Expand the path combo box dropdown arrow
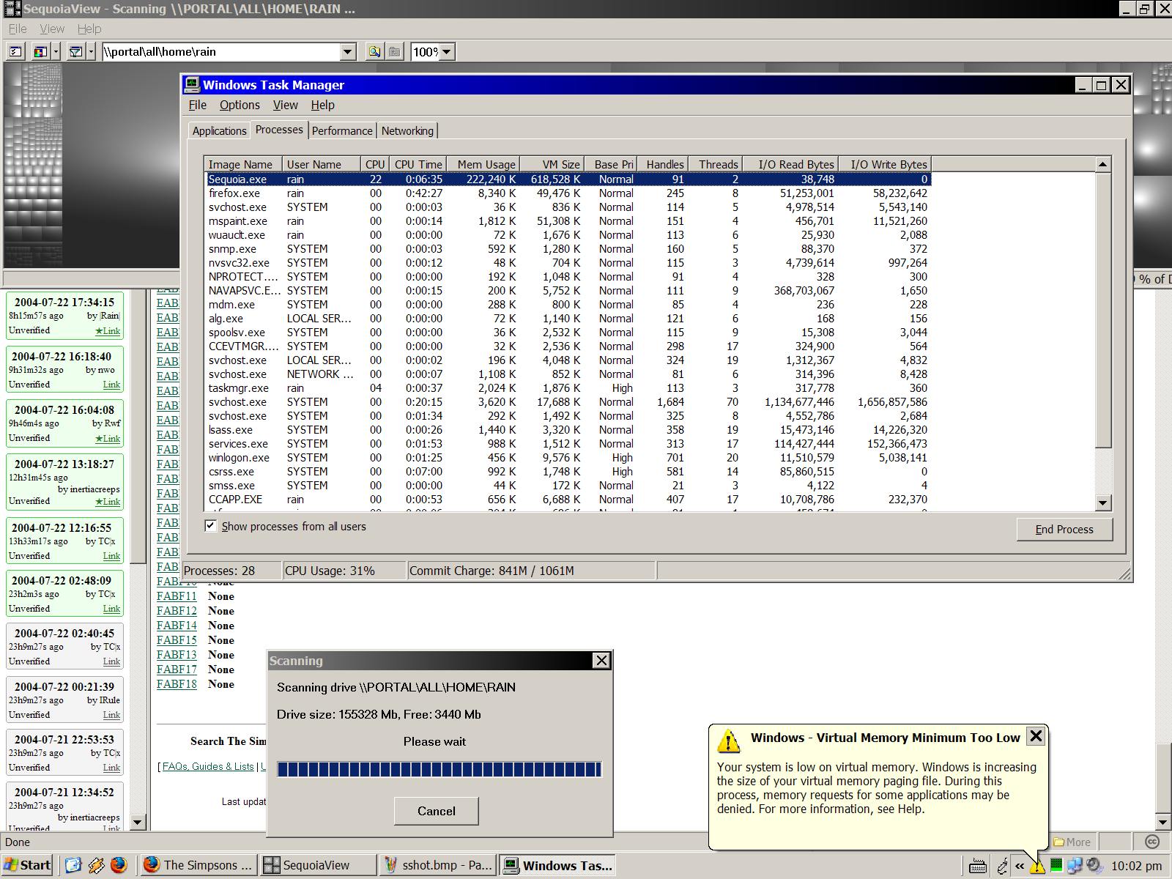 [348, 51]
